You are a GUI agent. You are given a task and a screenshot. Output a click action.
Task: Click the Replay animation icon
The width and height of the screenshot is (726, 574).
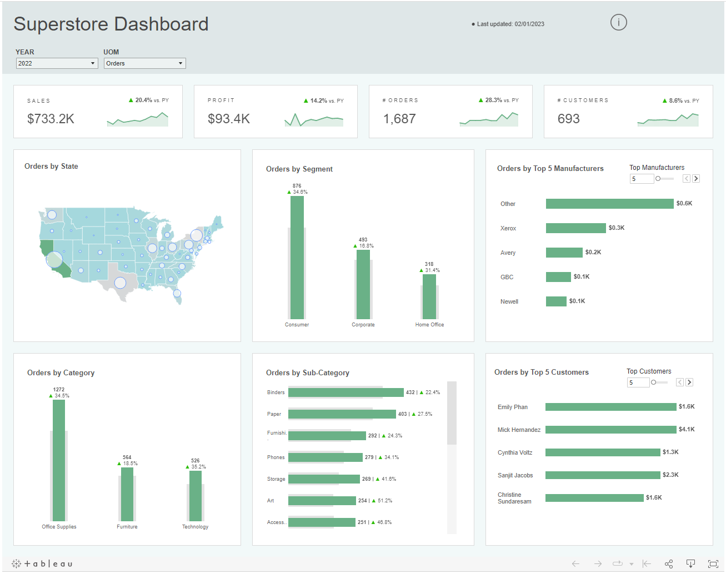617,563
